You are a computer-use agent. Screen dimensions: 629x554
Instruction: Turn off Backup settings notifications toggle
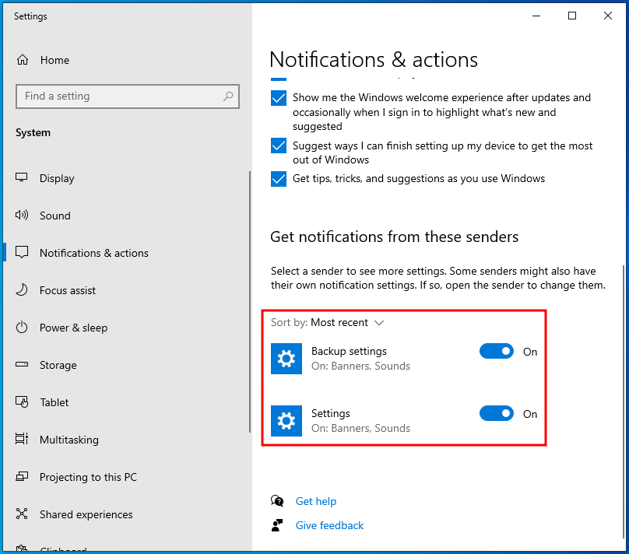coord(497,352)
